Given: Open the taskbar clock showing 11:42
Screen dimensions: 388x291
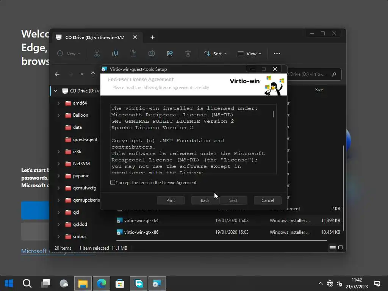Looking at the screenshot, I should click(x=357, y=283).
